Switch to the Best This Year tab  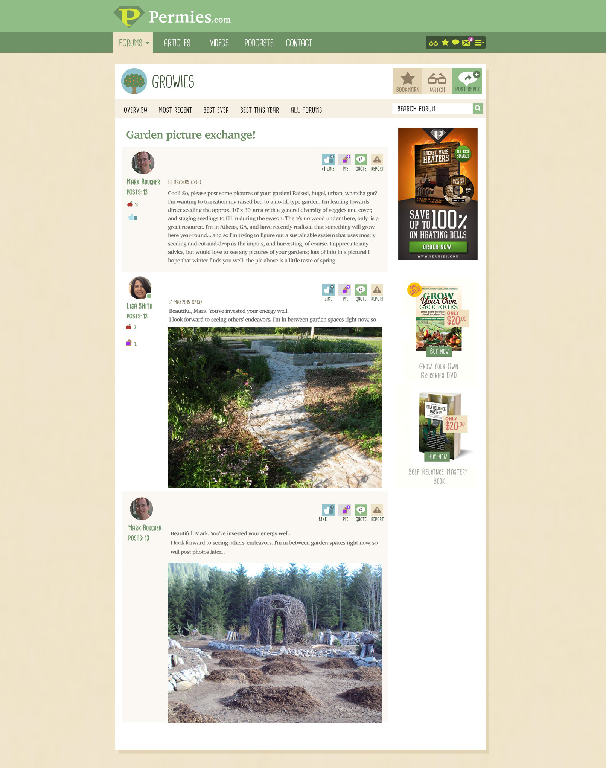coord(259,110)
